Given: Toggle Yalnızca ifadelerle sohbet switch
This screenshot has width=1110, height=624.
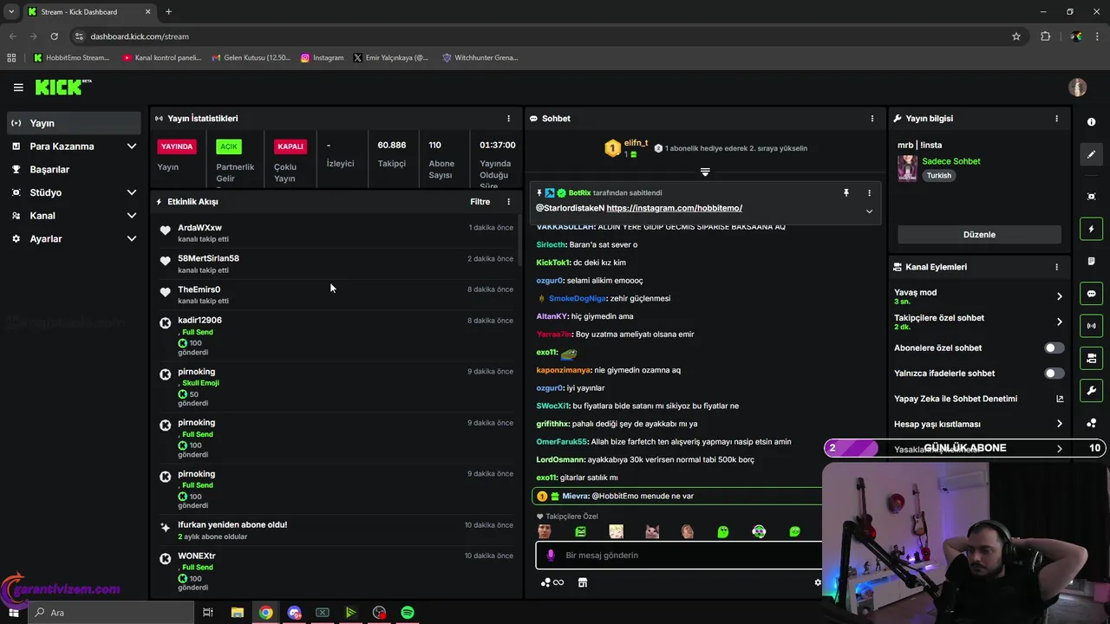Looking at the screenshot, I should [1054, 374].
